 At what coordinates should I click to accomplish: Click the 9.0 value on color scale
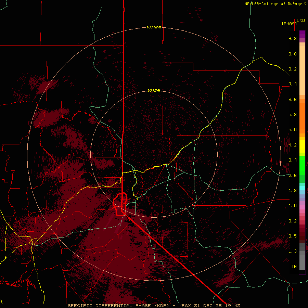tap(293, 54)
